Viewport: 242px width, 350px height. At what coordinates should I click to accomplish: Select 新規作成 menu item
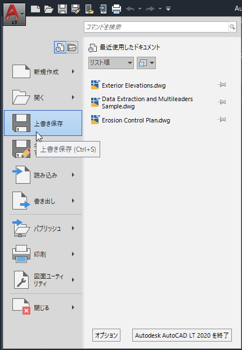click(x=43, y=72)
